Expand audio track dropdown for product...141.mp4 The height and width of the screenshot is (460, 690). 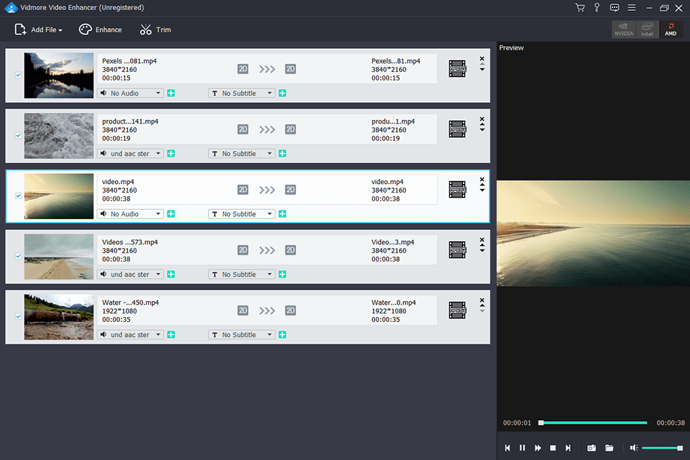130,154
